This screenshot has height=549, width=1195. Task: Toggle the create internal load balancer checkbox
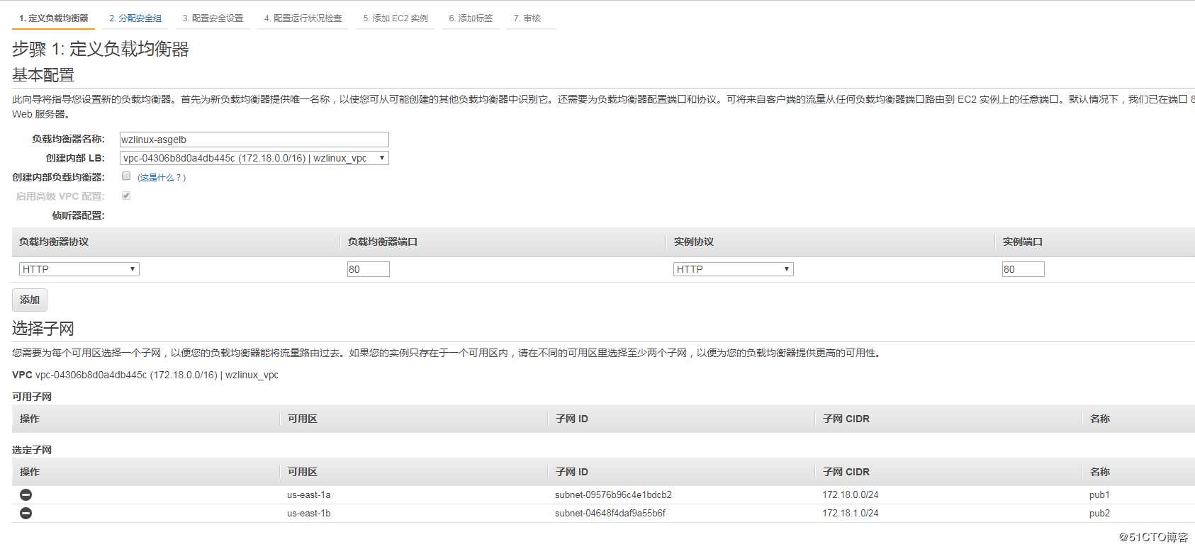pyautogui.click(x=126, y=176)
